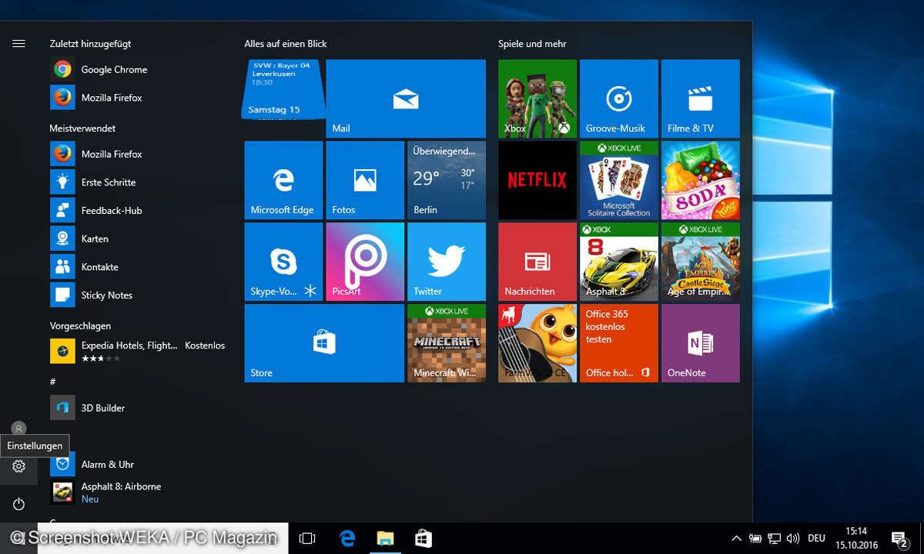
Task: Launch the PicsArt tile
Action: [365, 262]
